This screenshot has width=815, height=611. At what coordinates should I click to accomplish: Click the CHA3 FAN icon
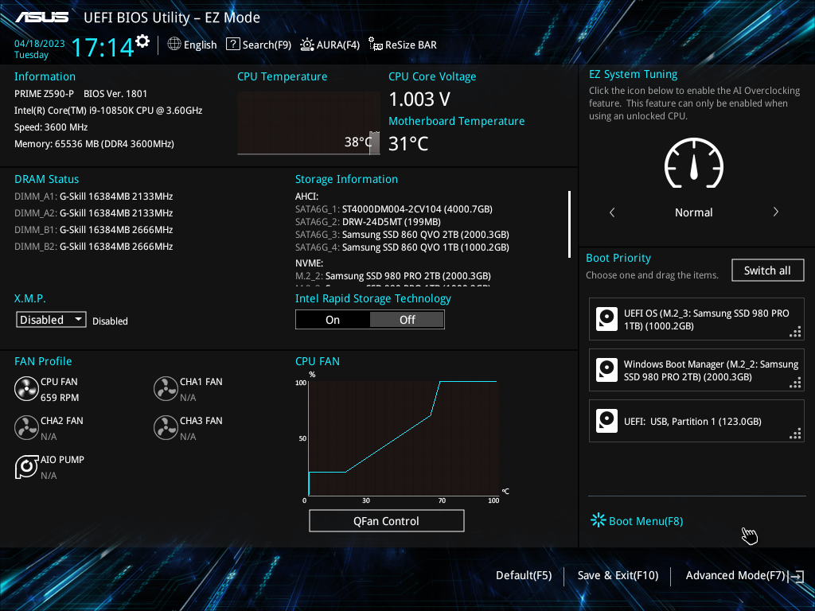pos(166,428)
